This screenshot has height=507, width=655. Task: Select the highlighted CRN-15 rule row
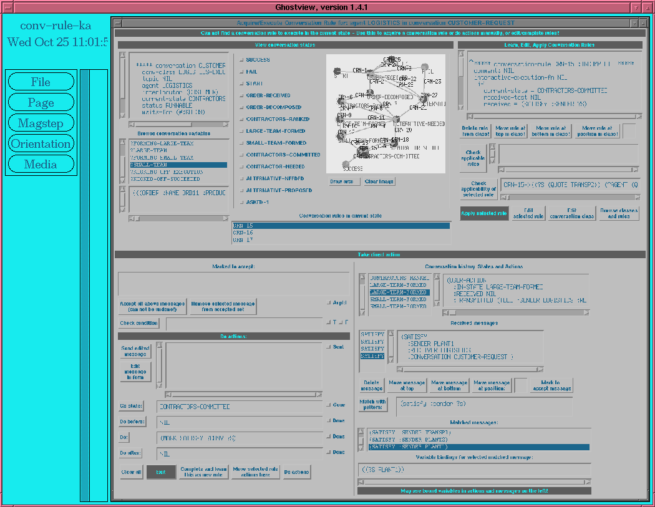[341, 226]
